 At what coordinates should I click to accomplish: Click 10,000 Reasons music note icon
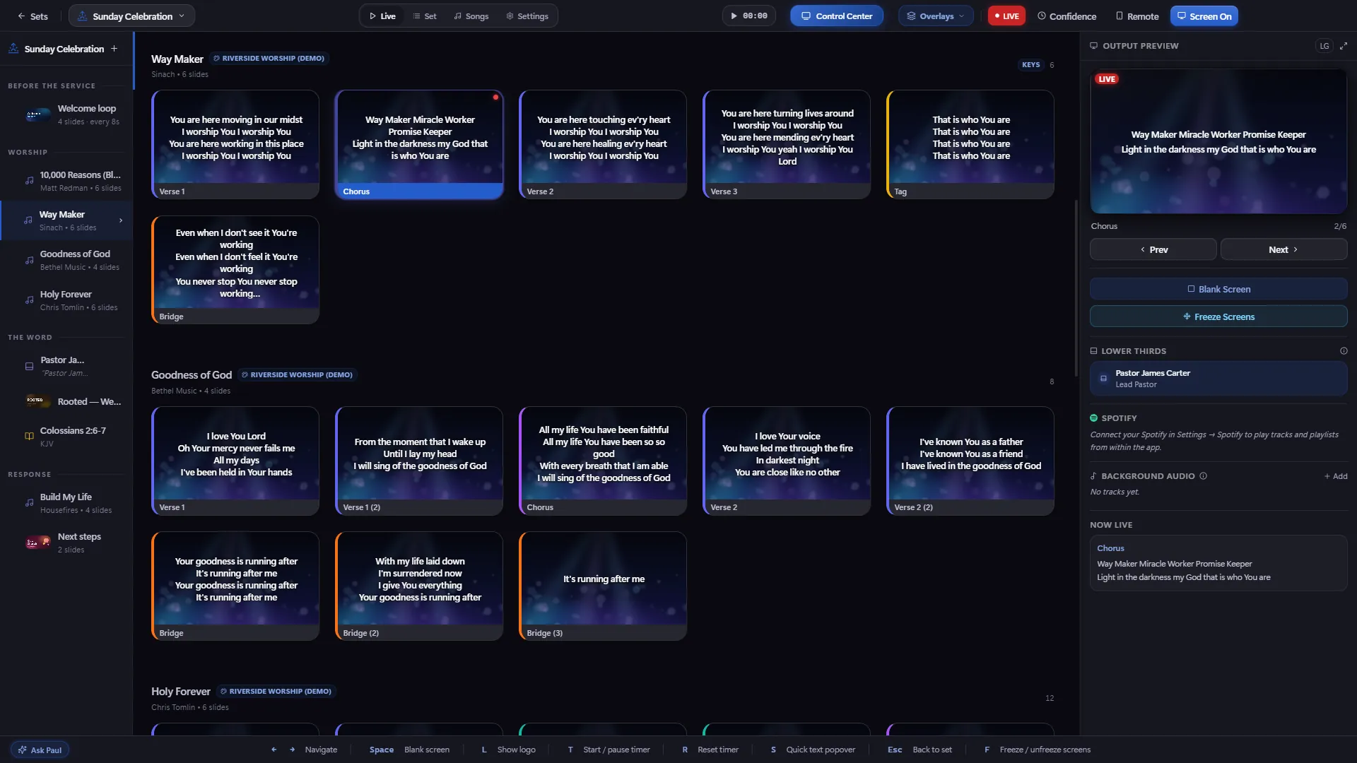click(x=29, y=181)
